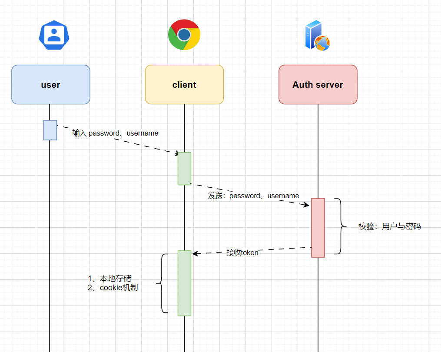Select the "接收token" arrow label
Viewport: 441px width, 352px height.
coord(242,252)
